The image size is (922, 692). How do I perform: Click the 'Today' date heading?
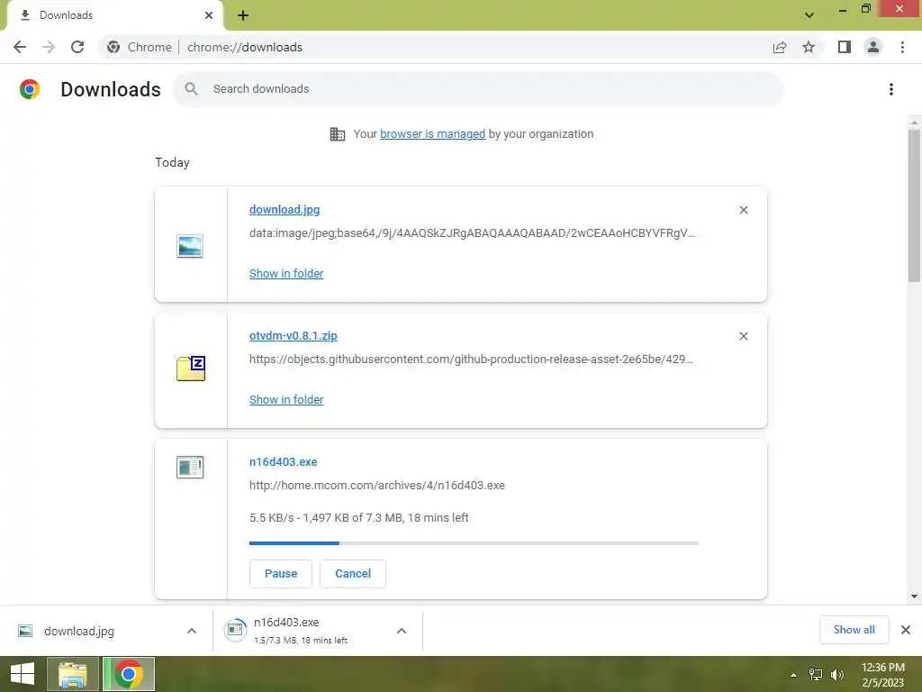click(x=172, y=162)
